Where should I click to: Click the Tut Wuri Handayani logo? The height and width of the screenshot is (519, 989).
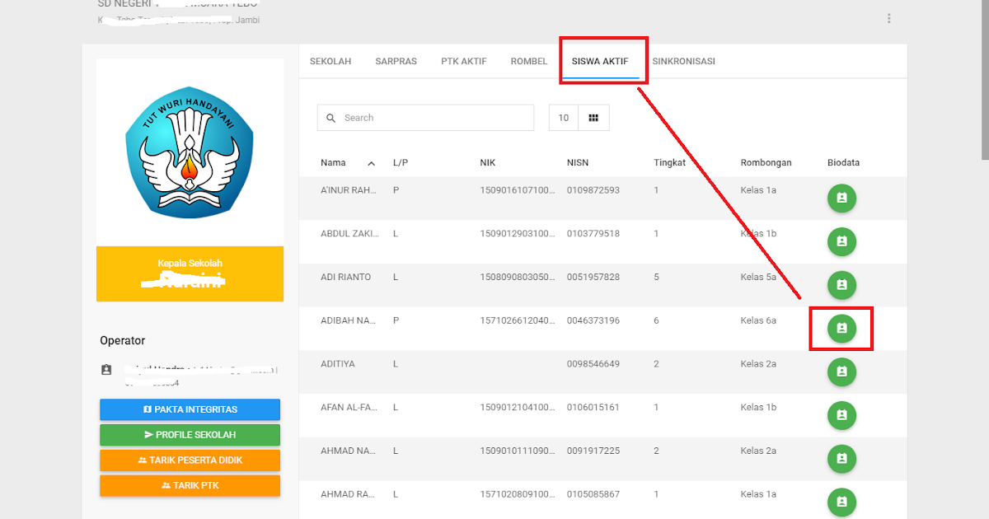point(190,152)
